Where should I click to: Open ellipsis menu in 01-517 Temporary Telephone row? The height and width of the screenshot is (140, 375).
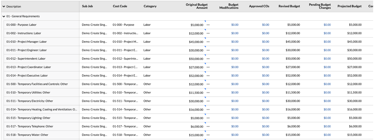(x=208, y=126)
